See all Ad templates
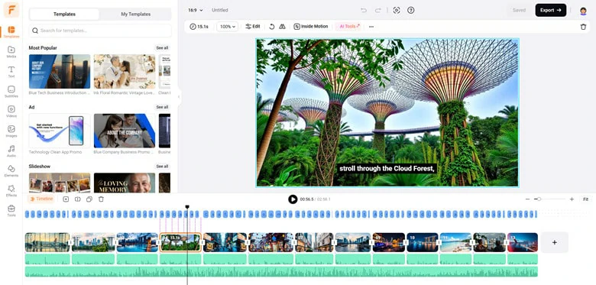The width and height of the screenshot is (596, 285). point(162,107)
